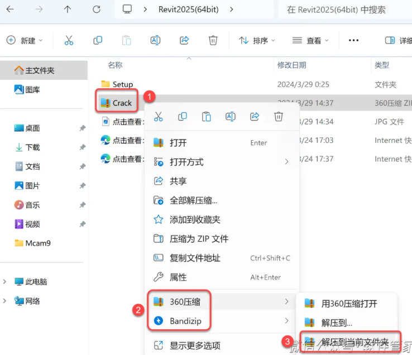The height and width of the screenshot is (355, 412).
Task: Choose 复制文件地址 from context menu
Action: [222, 258]
